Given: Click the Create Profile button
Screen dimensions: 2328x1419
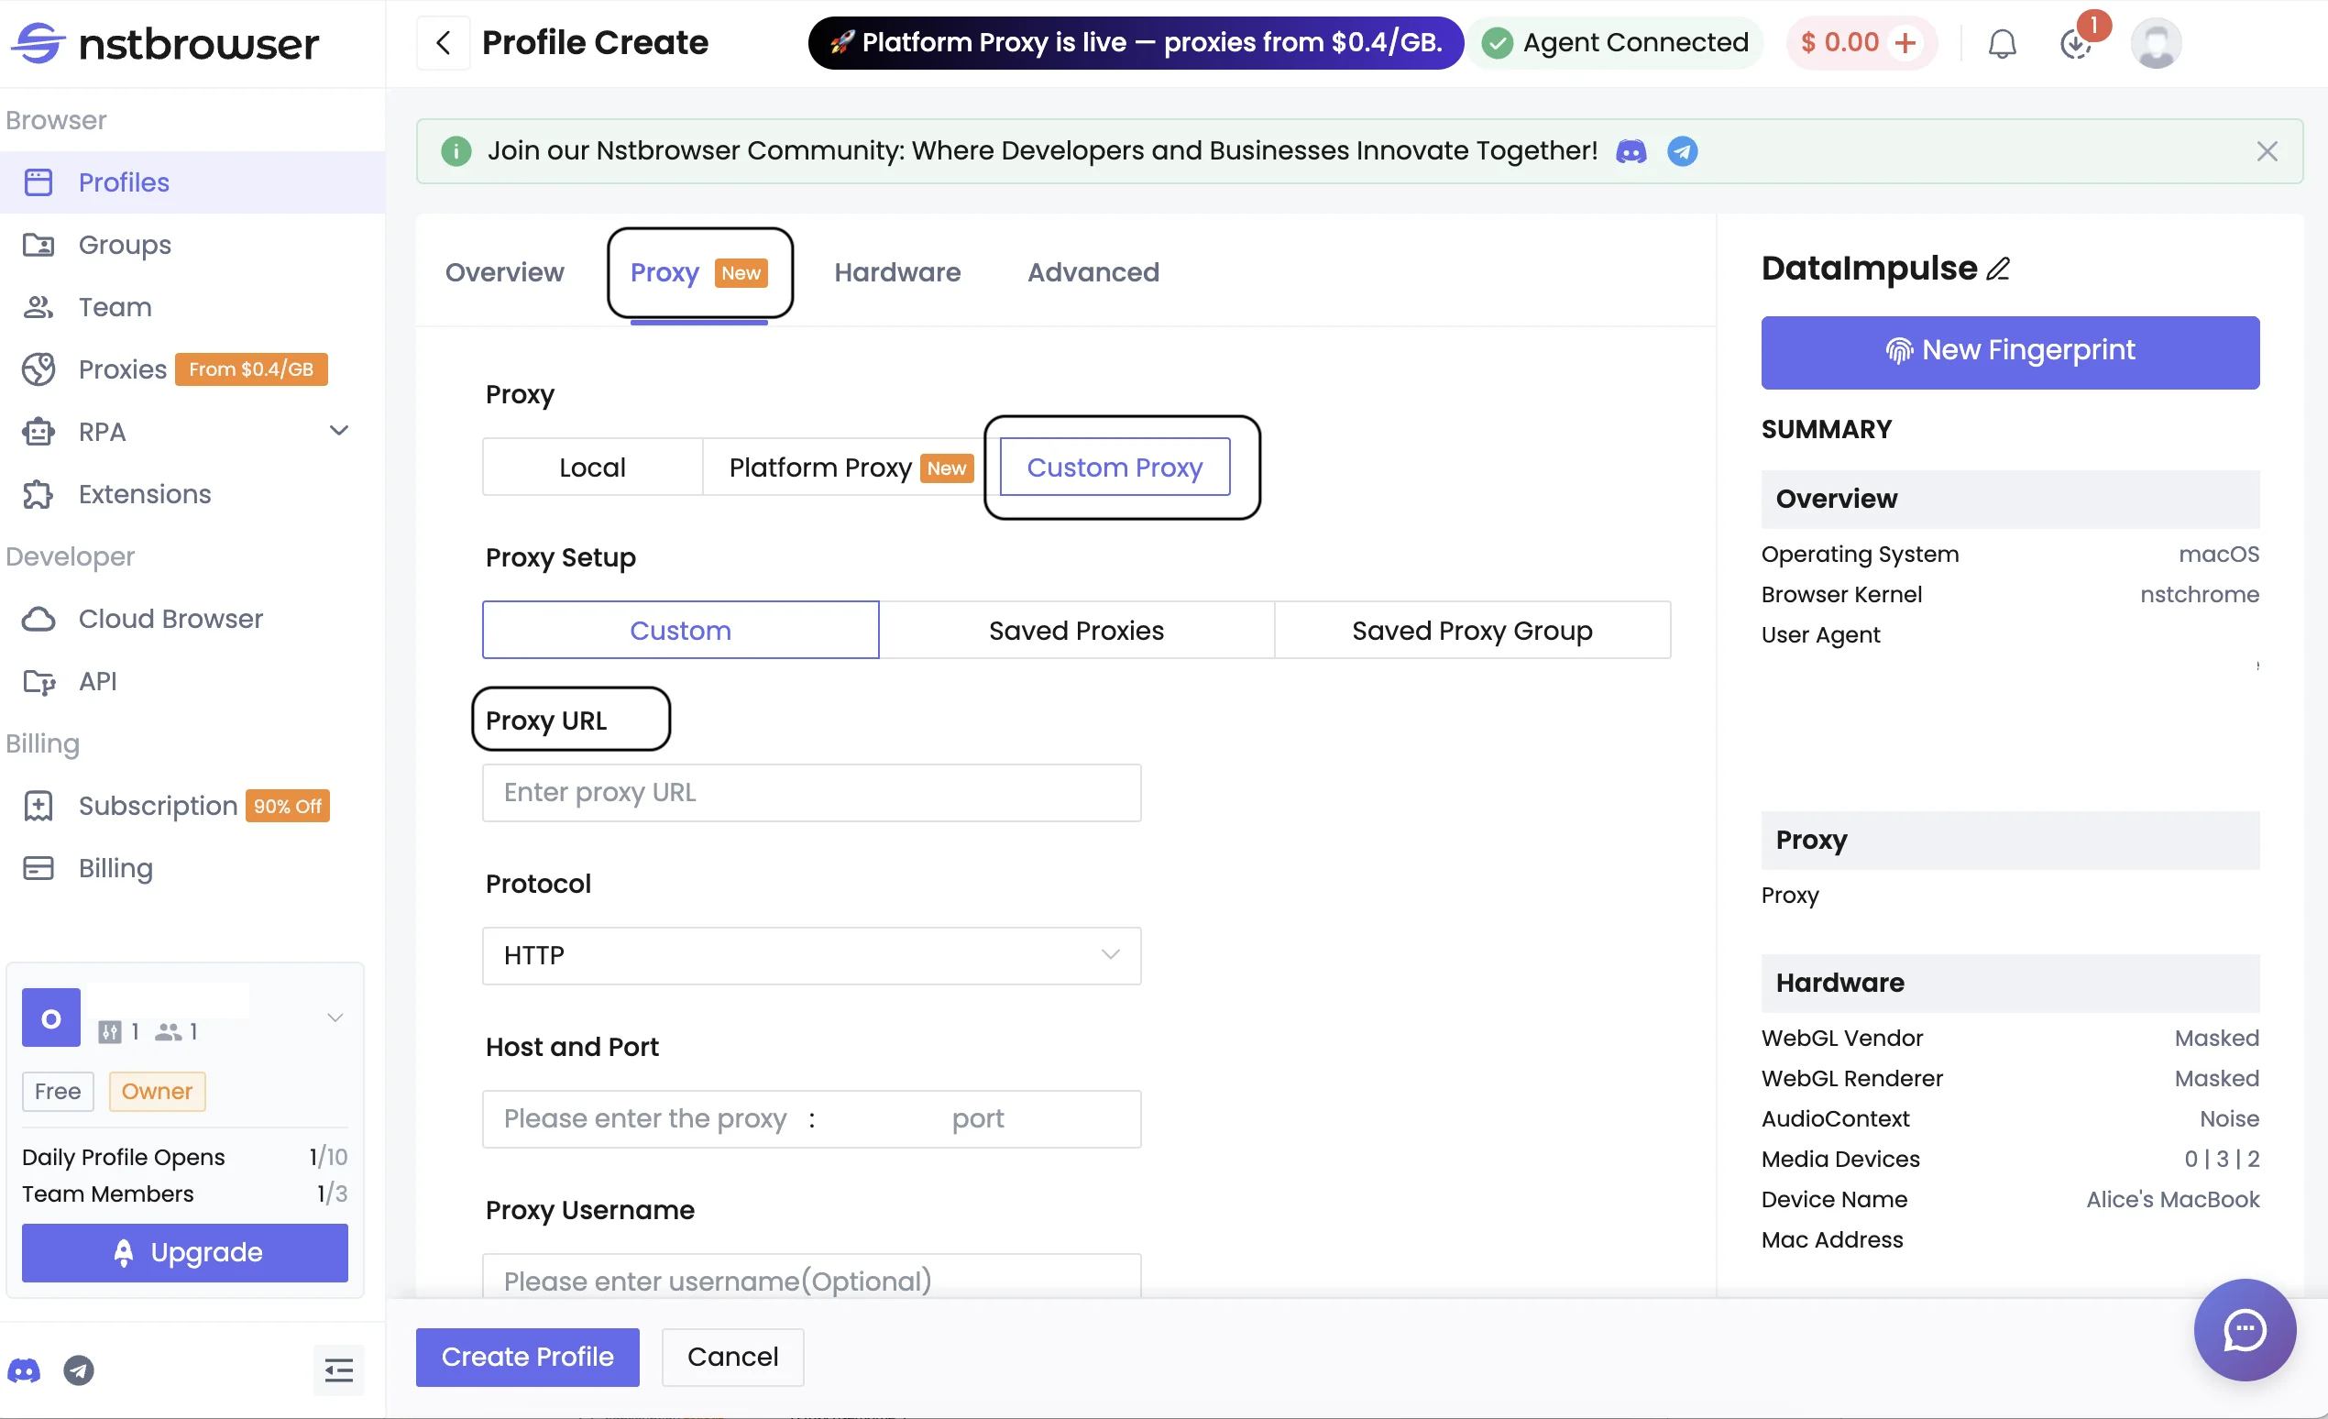Looking at the screenshot, I should click(x=526, y=1357).
